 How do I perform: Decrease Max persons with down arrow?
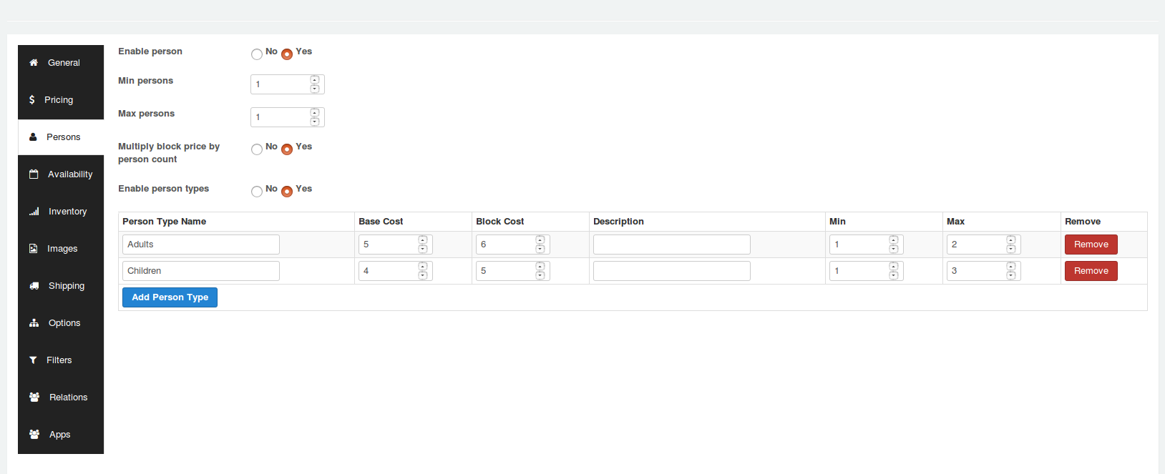tap(315, 122)
